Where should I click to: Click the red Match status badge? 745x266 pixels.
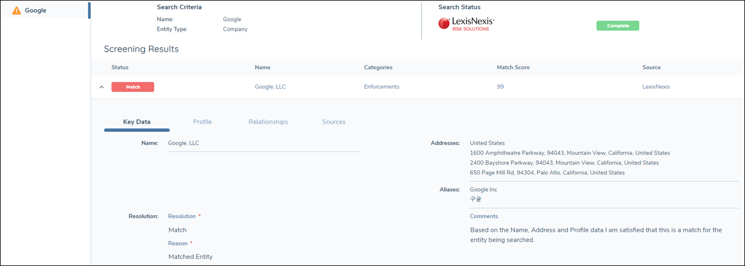click(x=132, y=87)
